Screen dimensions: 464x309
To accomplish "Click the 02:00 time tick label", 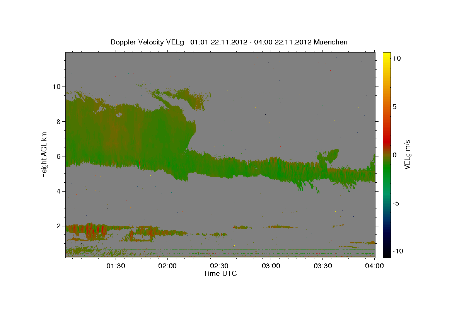I will (167, 266).
